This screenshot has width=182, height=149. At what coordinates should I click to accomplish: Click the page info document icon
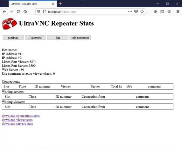pos(45,11)
